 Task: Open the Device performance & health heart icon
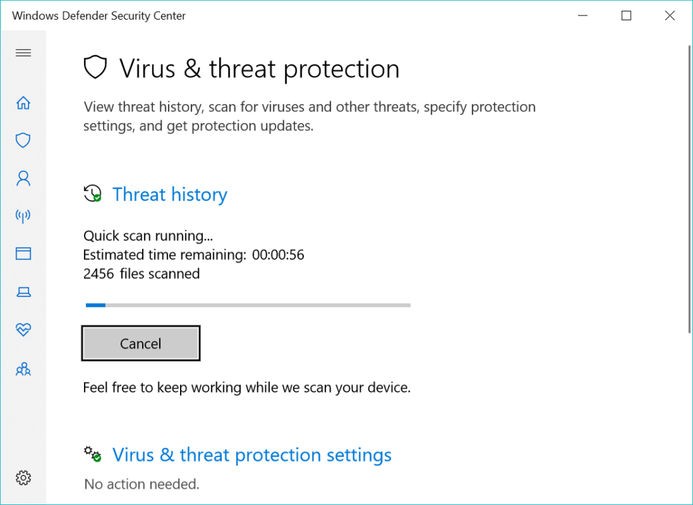pos(24,330)
